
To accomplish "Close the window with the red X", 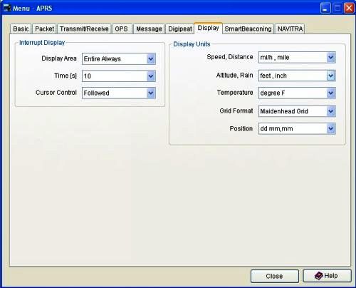I will [349, 9].
